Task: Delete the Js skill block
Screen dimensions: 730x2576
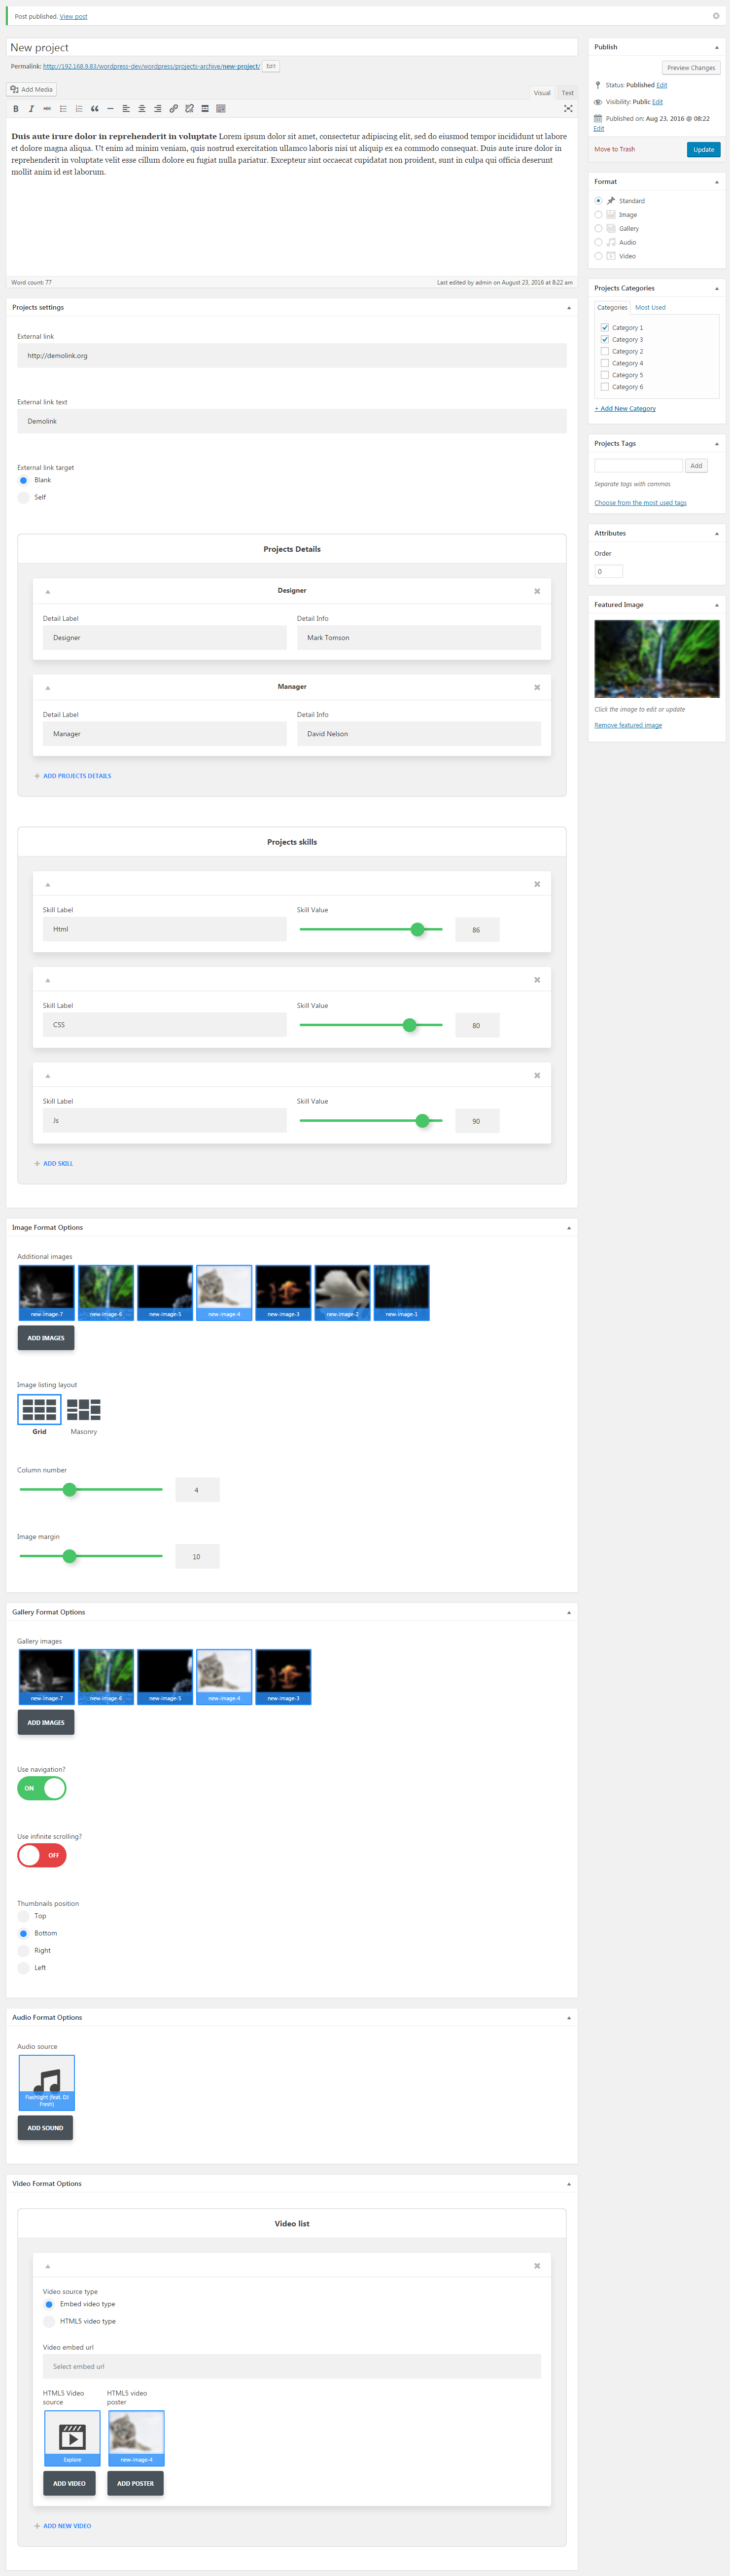Action: 537,1076
